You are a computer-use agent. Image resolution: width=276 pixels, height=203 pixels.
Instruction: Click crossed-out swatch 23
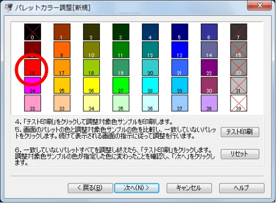(x=239, y=67)
